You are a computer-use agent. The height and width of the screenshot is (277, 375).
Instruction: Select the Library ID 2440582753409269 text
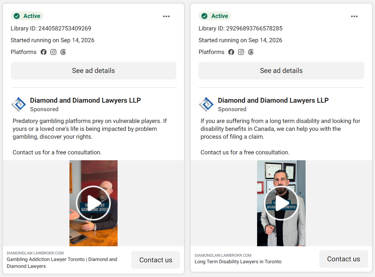pos(51,28)
